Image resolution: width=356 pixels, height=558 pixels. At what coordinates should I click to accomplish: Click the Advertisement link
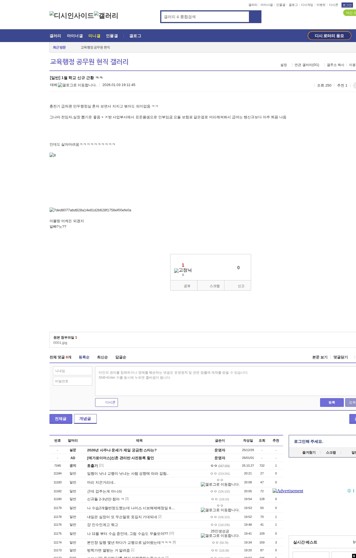(288, 491)
